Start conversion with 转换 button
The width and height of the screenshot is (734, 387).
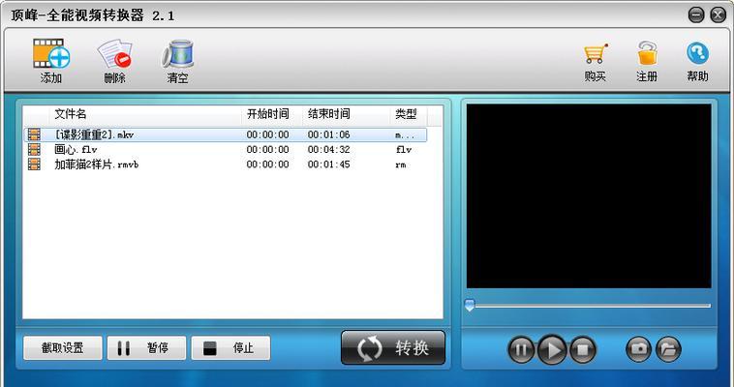[393, 347]
